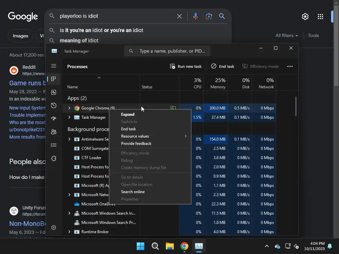
Task: Choose Search online in context menu
Action: point(150,192)
